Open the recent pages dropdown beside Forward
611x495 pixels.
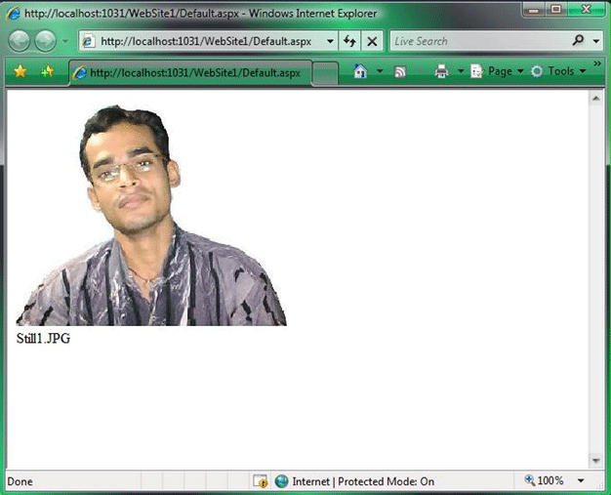click(x=65, y=41)
